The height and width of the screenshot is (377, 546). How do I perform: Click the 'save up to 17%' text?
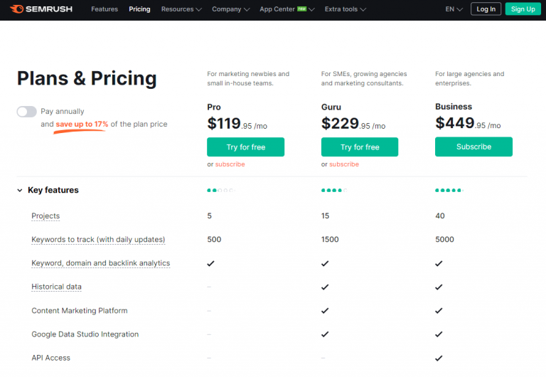82,124
